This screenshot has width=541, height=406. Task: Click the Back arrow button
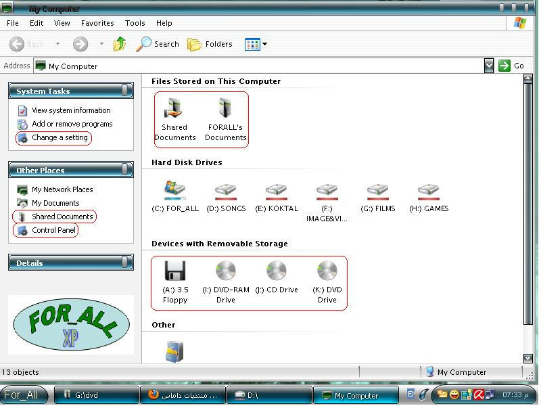tap(16, 44)
